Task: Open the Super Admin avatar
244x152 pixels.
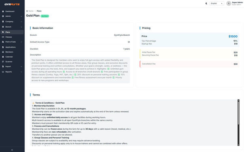Action: (229, 3)
